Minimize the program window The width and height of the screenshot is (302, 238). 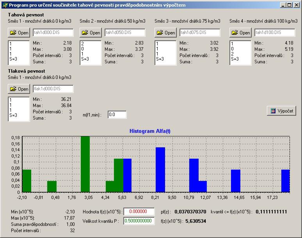tap(283, 5)
